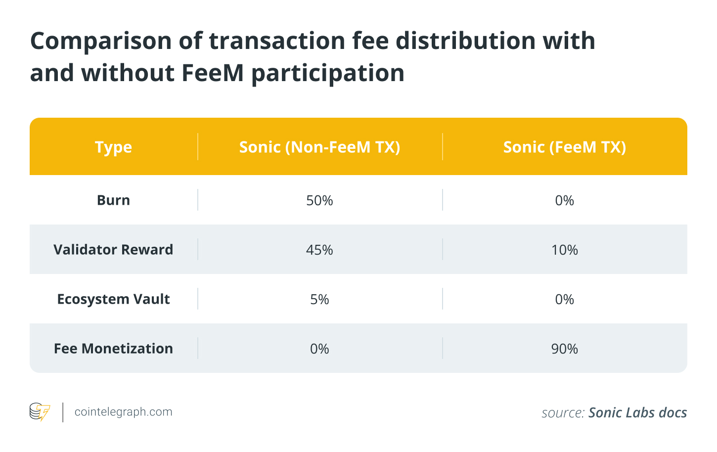Click the 50% Burn value for Non-FeeM
Image resolution: width=717 pixels, height=452 pixels.
tap(319, 200)
